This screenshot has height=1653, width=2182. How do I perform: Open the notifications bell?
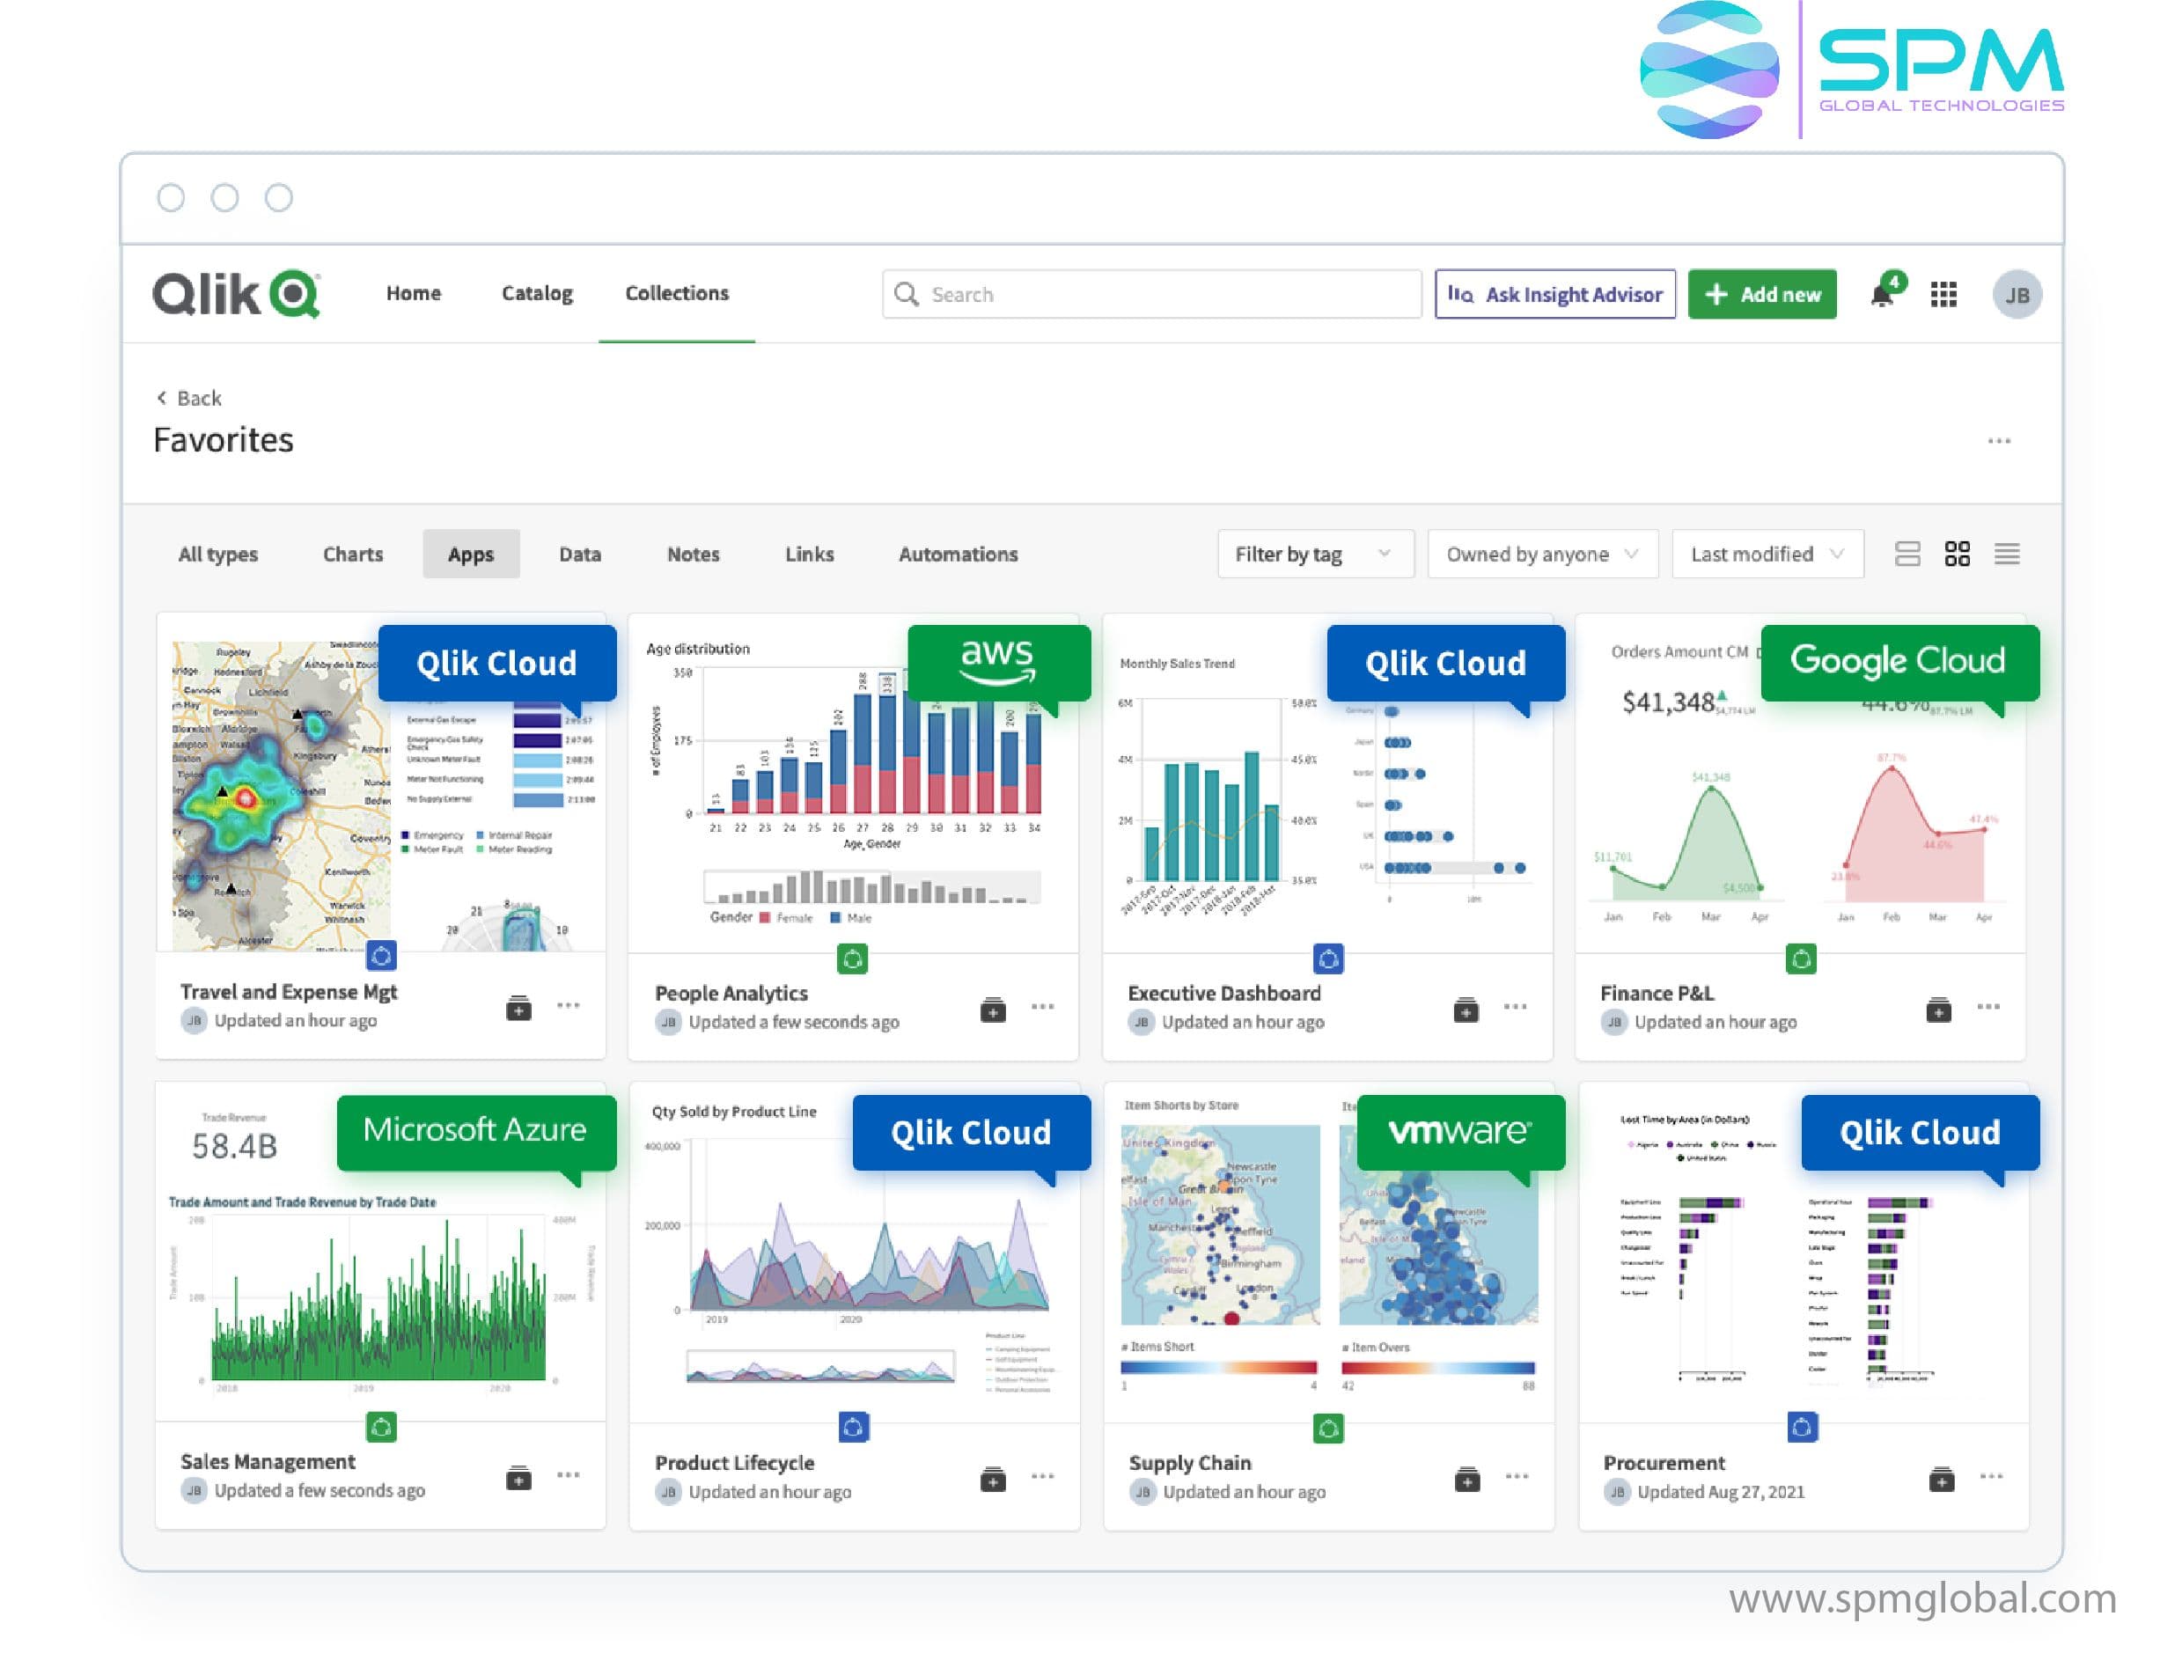pyautogui.click(x=1883, y=294)
